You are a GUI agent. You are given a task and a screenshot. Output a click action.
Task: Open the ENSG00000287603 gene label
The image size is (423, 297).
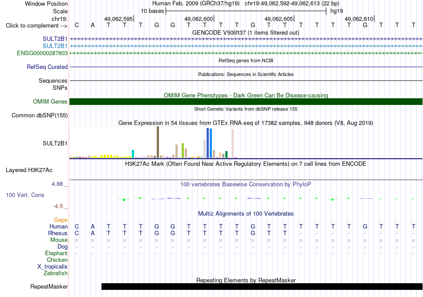42,53
